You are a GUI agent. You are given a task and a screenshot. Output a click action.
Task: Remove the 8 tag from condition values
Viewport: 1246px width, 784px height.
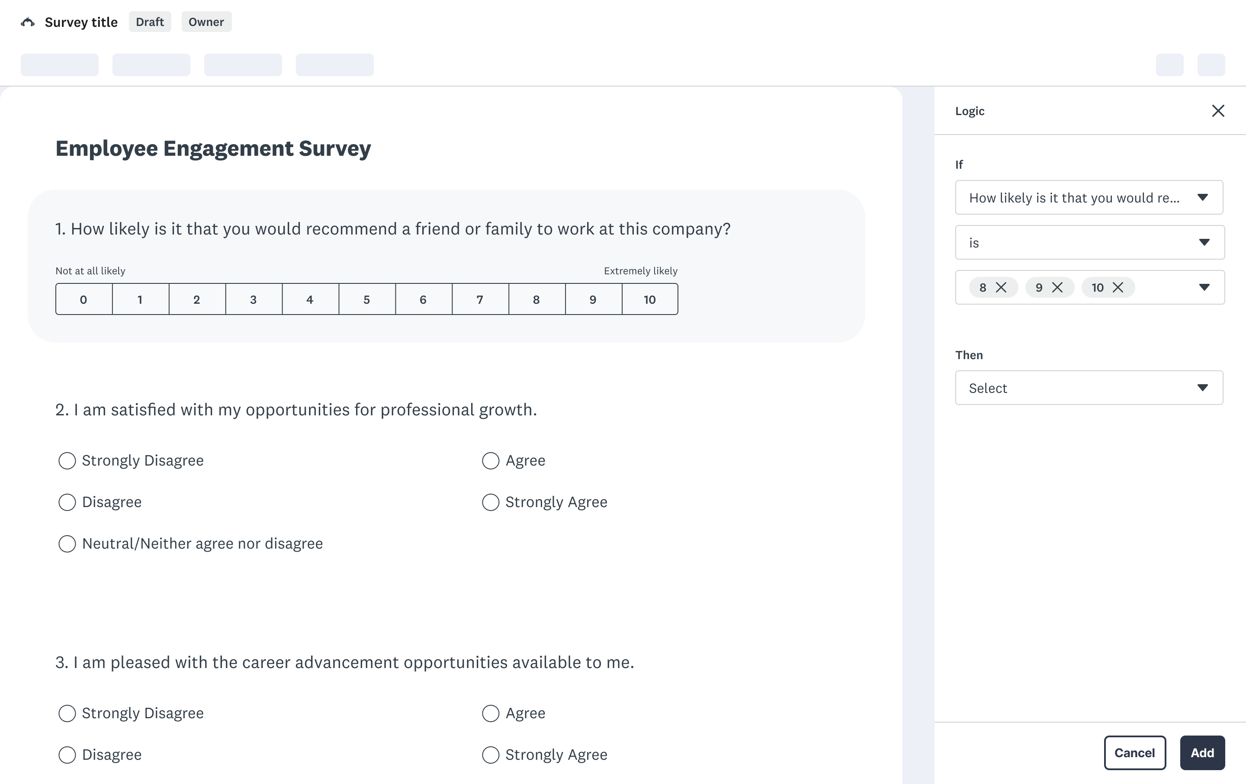1001,287
